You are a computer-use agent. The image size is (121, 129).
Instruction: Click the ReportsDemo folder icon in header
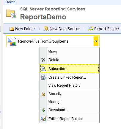(11, 13)
